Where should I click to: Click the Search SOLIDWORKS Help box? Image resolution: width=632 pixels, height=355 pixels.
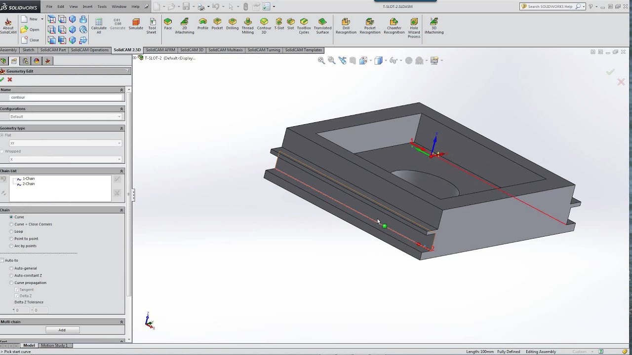[x=551, y=6]
